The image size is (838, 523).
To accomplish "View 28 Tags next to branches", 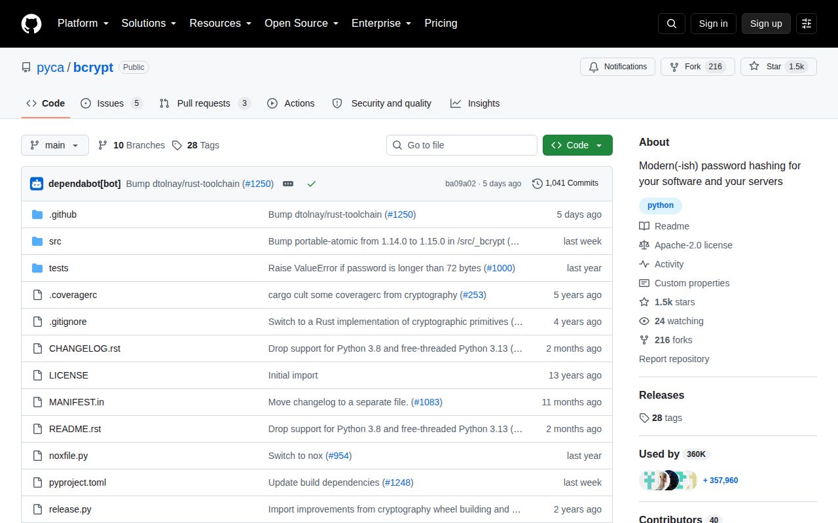I will click(x=196, y=145).
